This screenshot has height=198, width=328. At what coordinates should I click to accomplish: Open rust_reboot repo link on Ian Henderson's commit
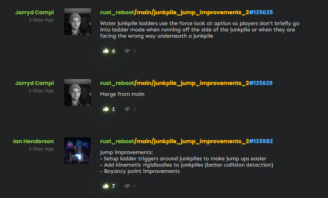click(117, 141)
